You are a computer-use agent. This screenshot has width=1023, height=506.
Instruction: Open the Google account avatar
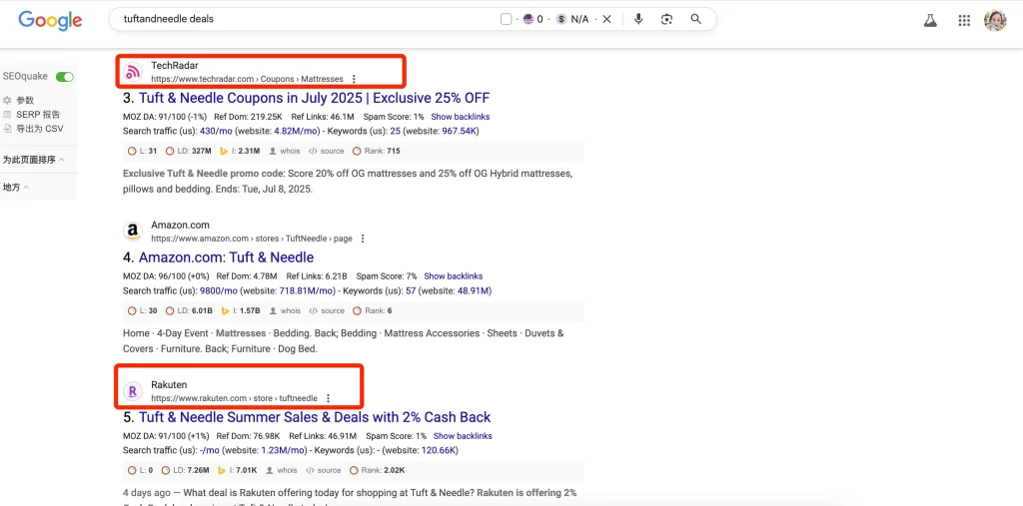click(995, 20)
